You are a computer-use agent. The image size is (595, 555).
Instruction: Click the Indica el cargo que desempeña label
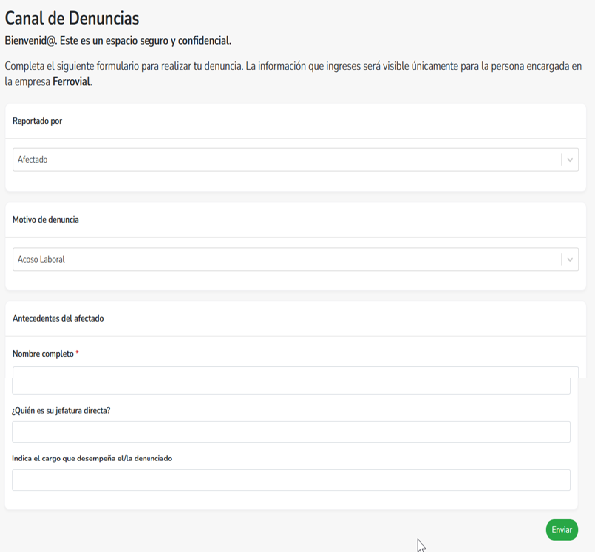coord(93,458)
